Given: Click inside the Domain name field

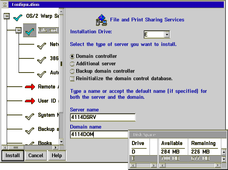Looking at the screenshot, I should coord(99,134).
